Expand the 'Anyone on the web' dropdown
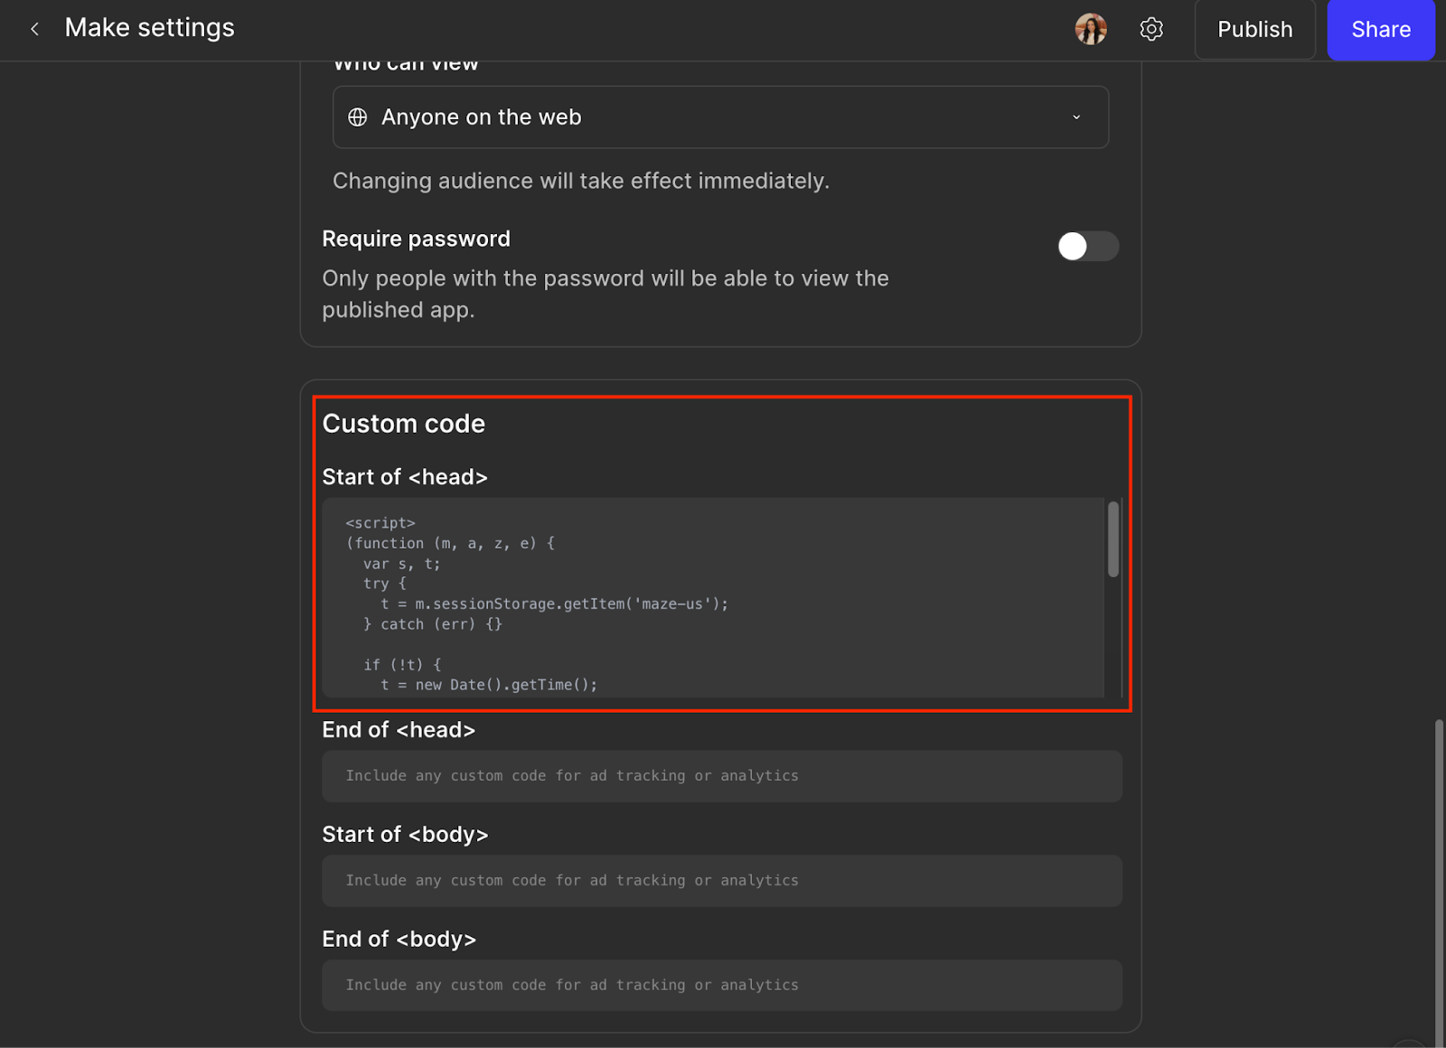This screenshot has width=1446, height=1048. [720, 117]
